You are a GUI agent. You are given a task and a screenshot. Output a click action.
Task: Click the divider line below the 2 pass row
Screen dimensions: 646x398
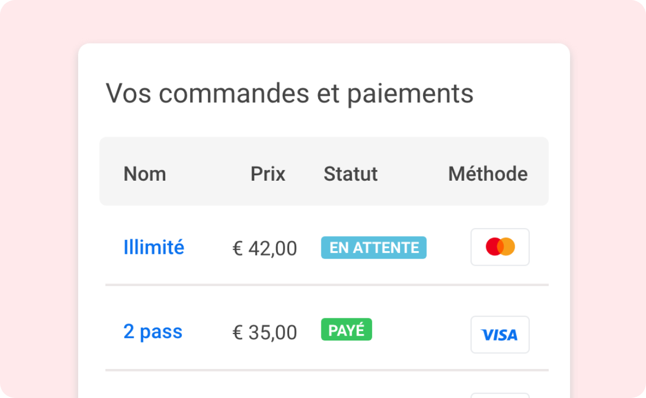(x=327, y=369)
